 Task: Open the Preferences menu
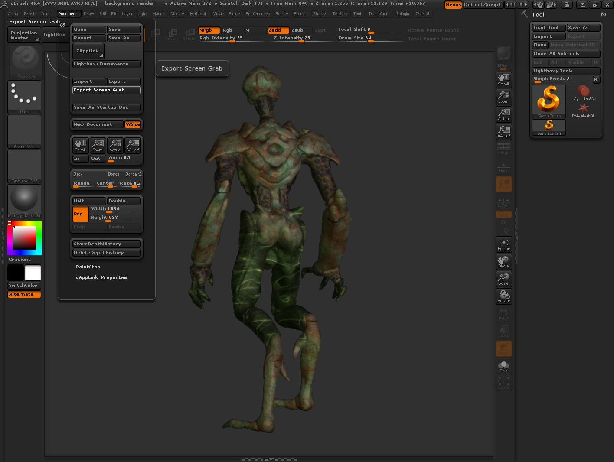tap(258, 14)
